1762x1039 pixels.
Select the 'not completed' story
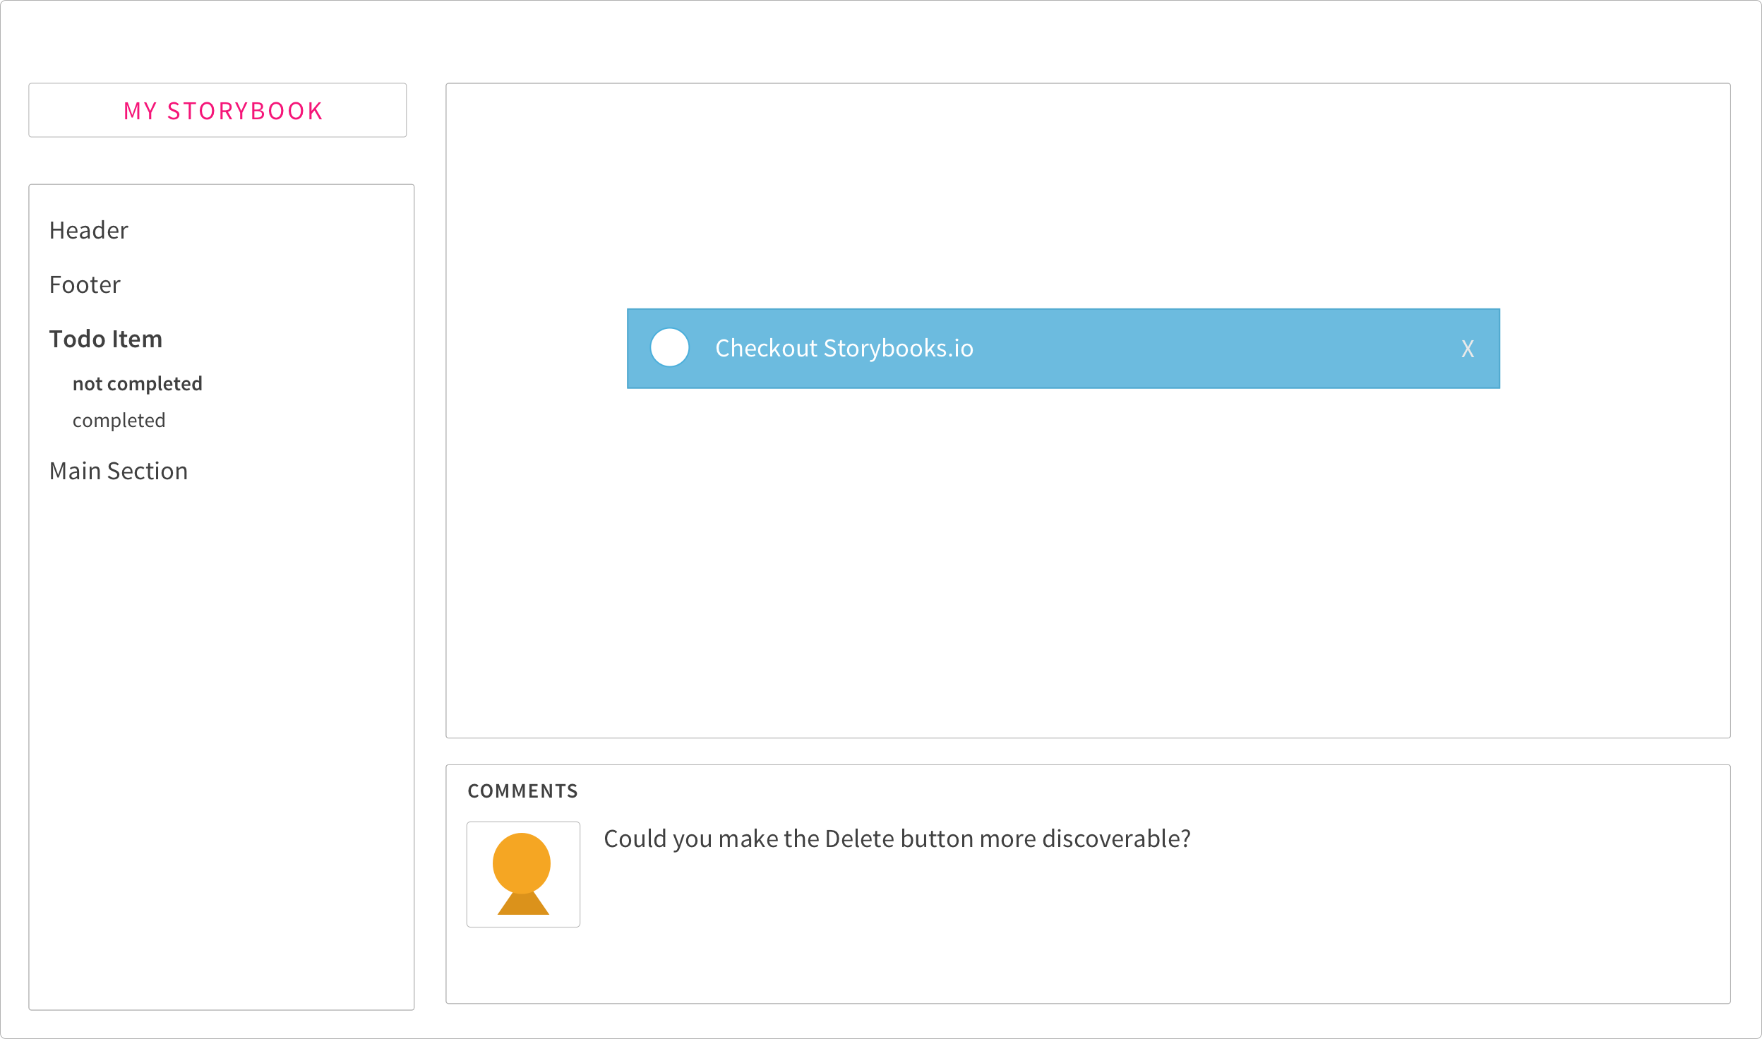pos(138,384)
